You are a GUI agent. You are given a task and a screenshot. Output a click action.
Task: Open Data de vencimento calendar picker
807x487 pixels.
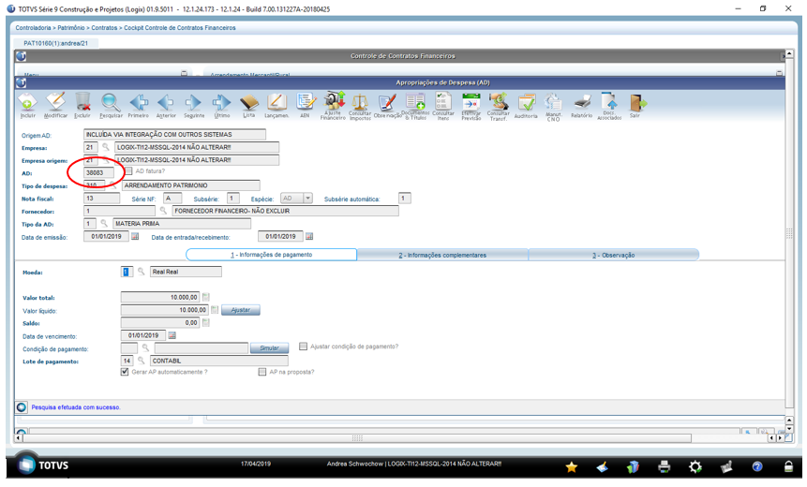click(x=172, y=335)
